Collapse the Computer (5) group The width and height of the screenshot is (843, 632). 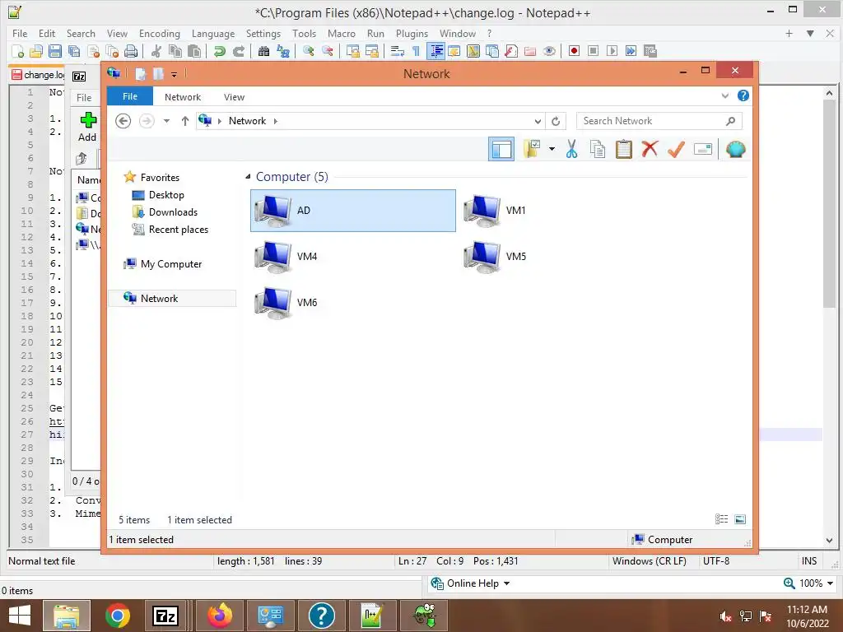tap(248, 177)
